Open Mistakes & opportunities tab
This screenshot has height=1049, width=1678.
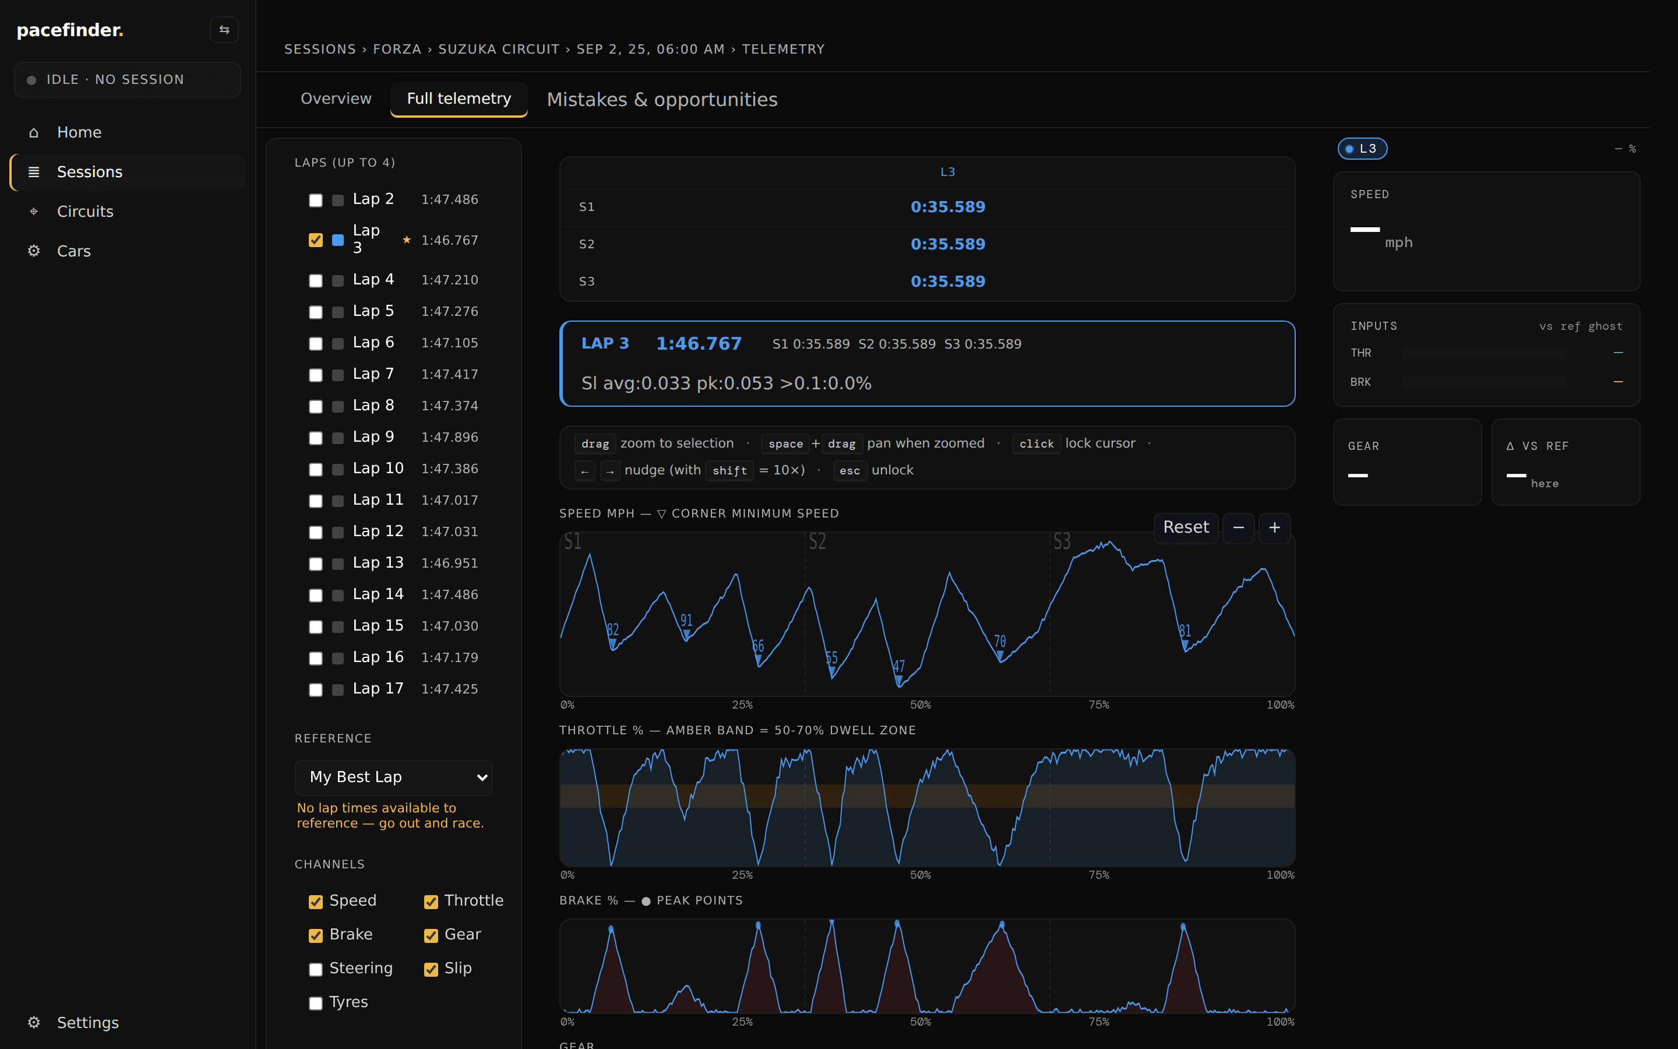(x=661, y=99)
